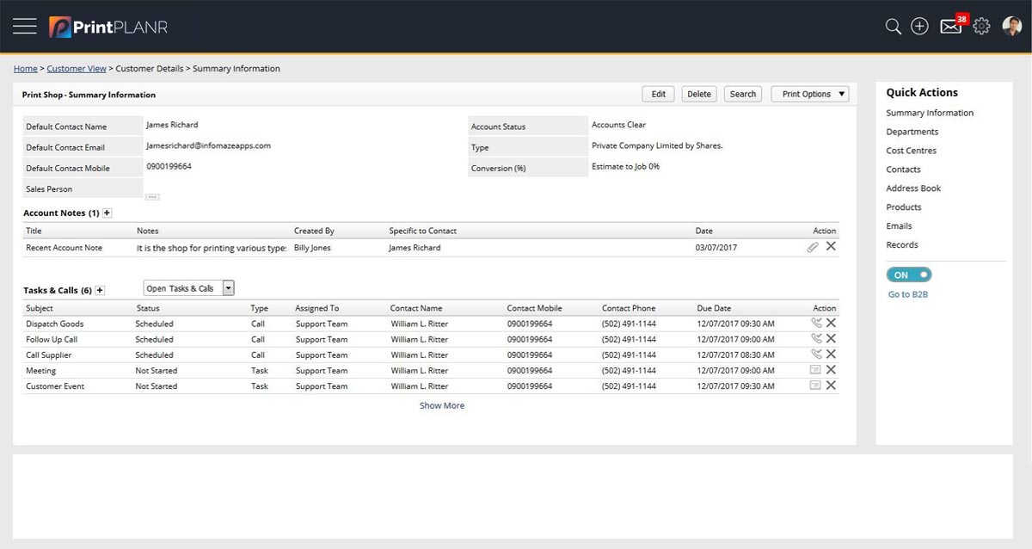Open Address Book quick action
This screenshot has height=549, width=1032.
tap(914, 188)
